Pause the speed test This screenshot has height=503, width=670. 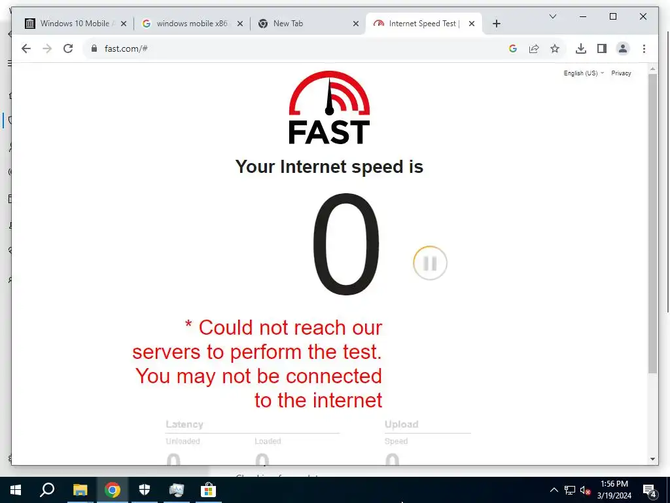430,263
